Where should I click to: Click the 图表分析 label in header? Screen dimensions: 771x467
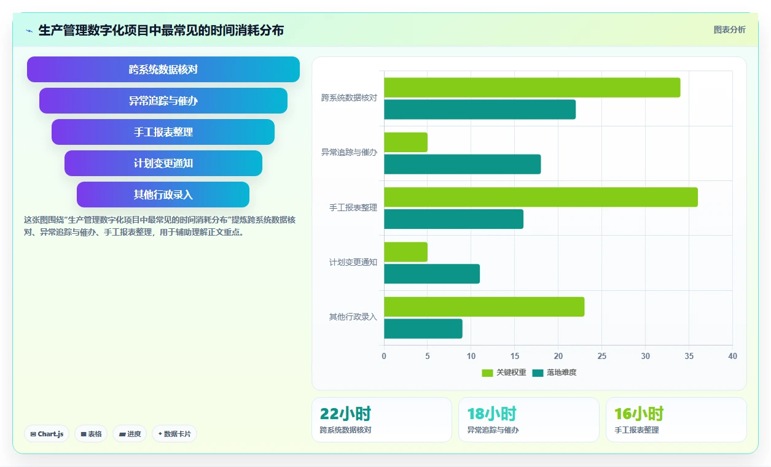tap(729, 29)
